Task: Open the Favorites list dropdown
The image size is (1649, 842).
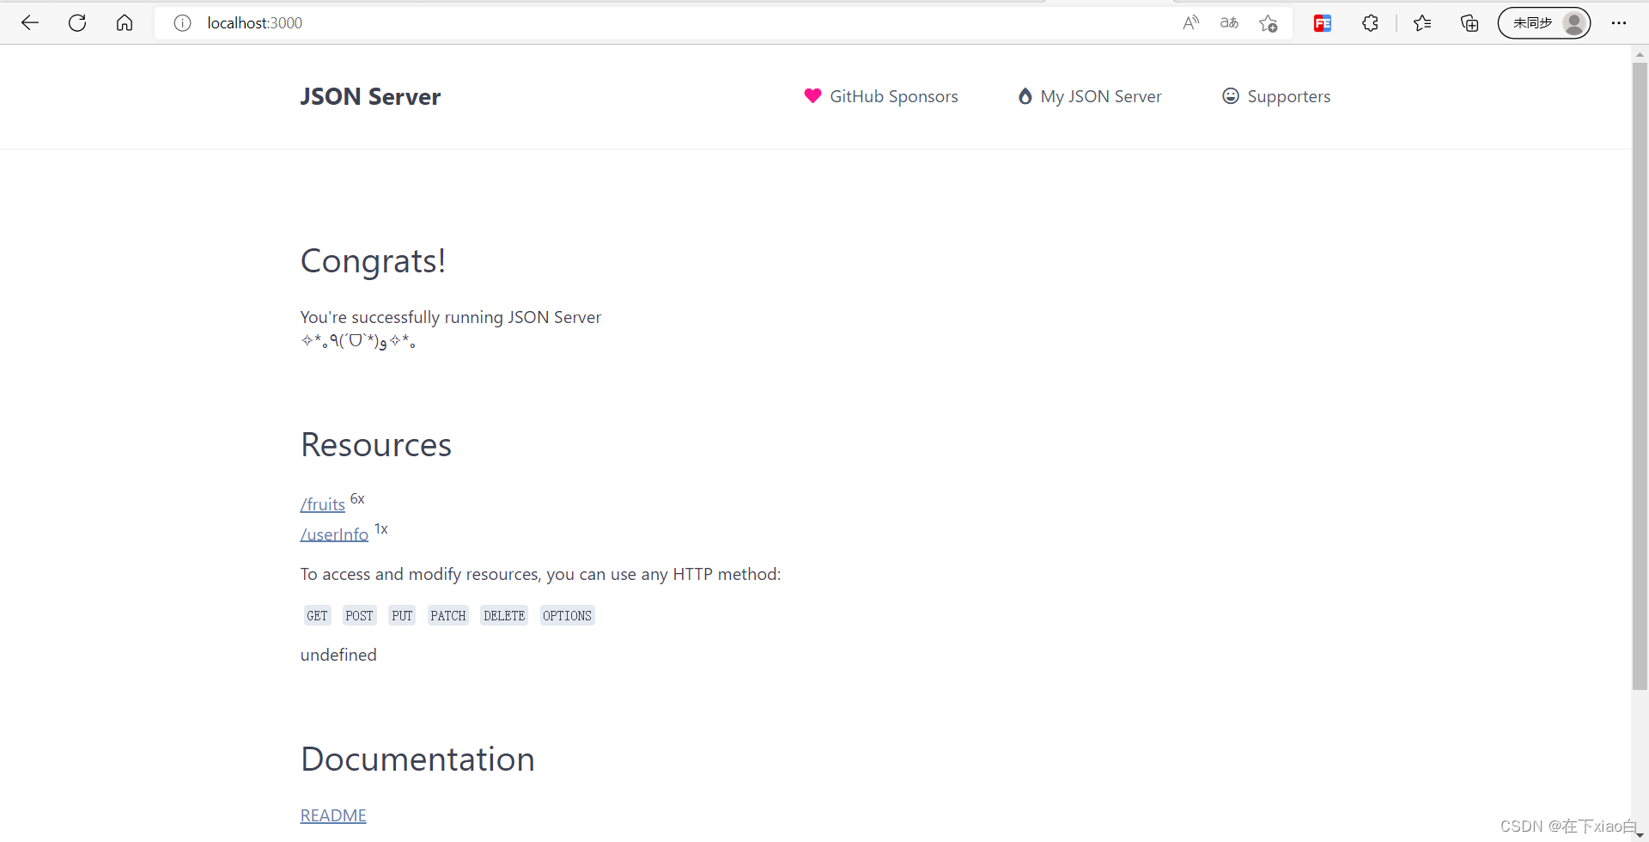Action: click(x=1421, y=23)
